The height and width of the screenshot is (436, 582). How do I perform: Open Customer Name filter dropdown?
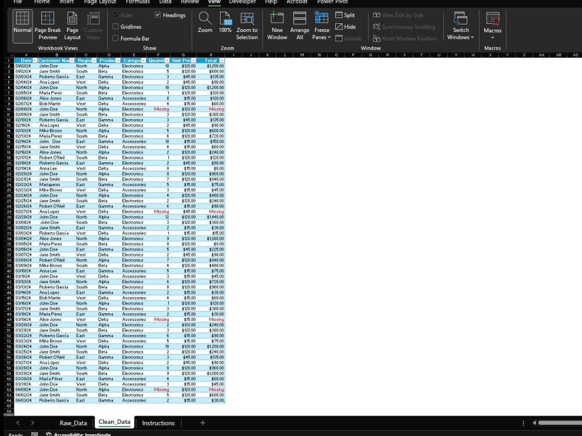pyautogui.click(x=72, y=60)
